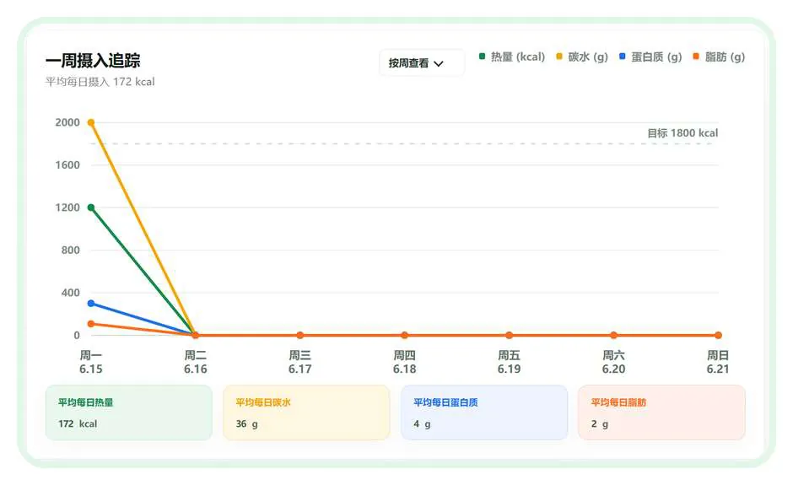Click the blue 蛋白质 legend color square
The width and height of the screenshot is (793, 485).
pos(623,57)
